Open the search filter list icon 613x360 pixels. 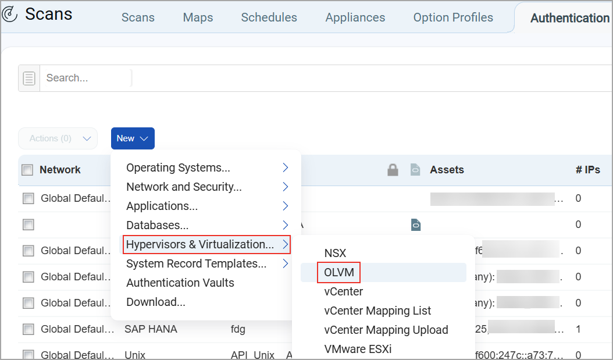pos(29,78)
